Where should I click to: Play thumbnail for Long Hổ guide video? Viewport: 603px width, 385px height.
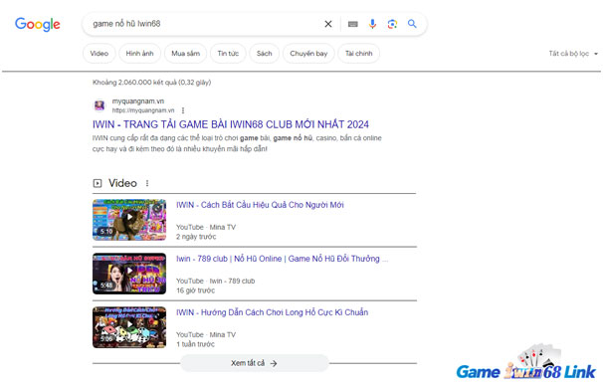click(x=129, y=327)
